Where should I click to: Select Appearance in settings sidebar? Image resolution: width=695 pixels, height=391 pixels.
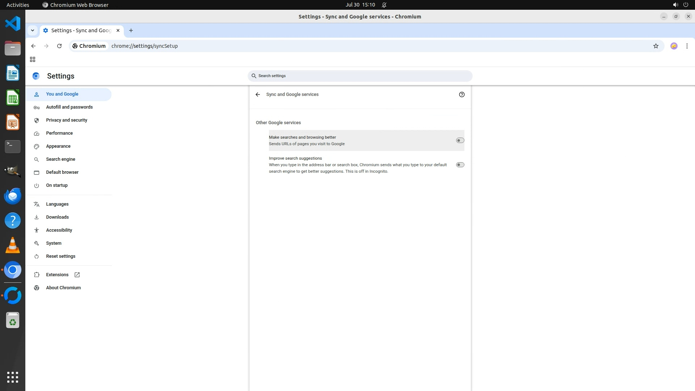click(x=58, y=146)
